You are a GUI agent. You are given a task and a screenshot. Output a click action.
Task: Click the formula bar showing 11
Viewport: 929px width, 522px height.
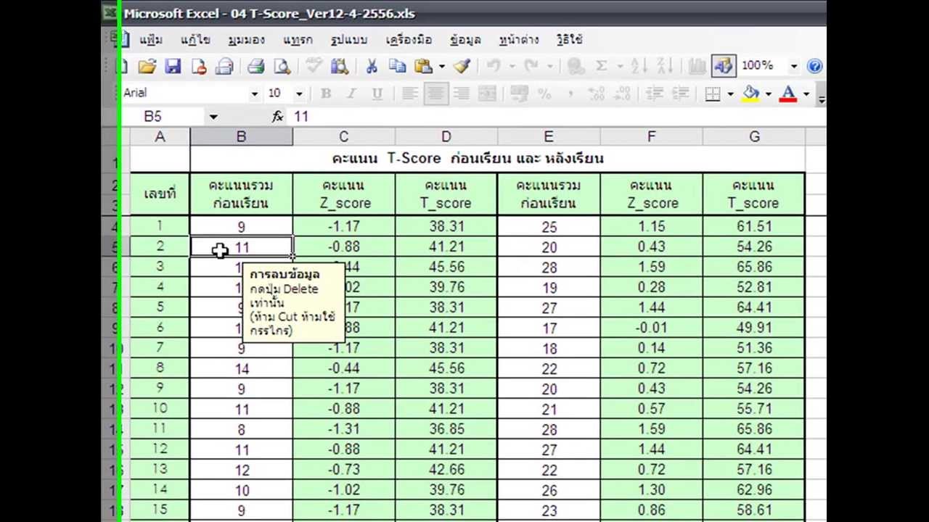click(557, 117)
